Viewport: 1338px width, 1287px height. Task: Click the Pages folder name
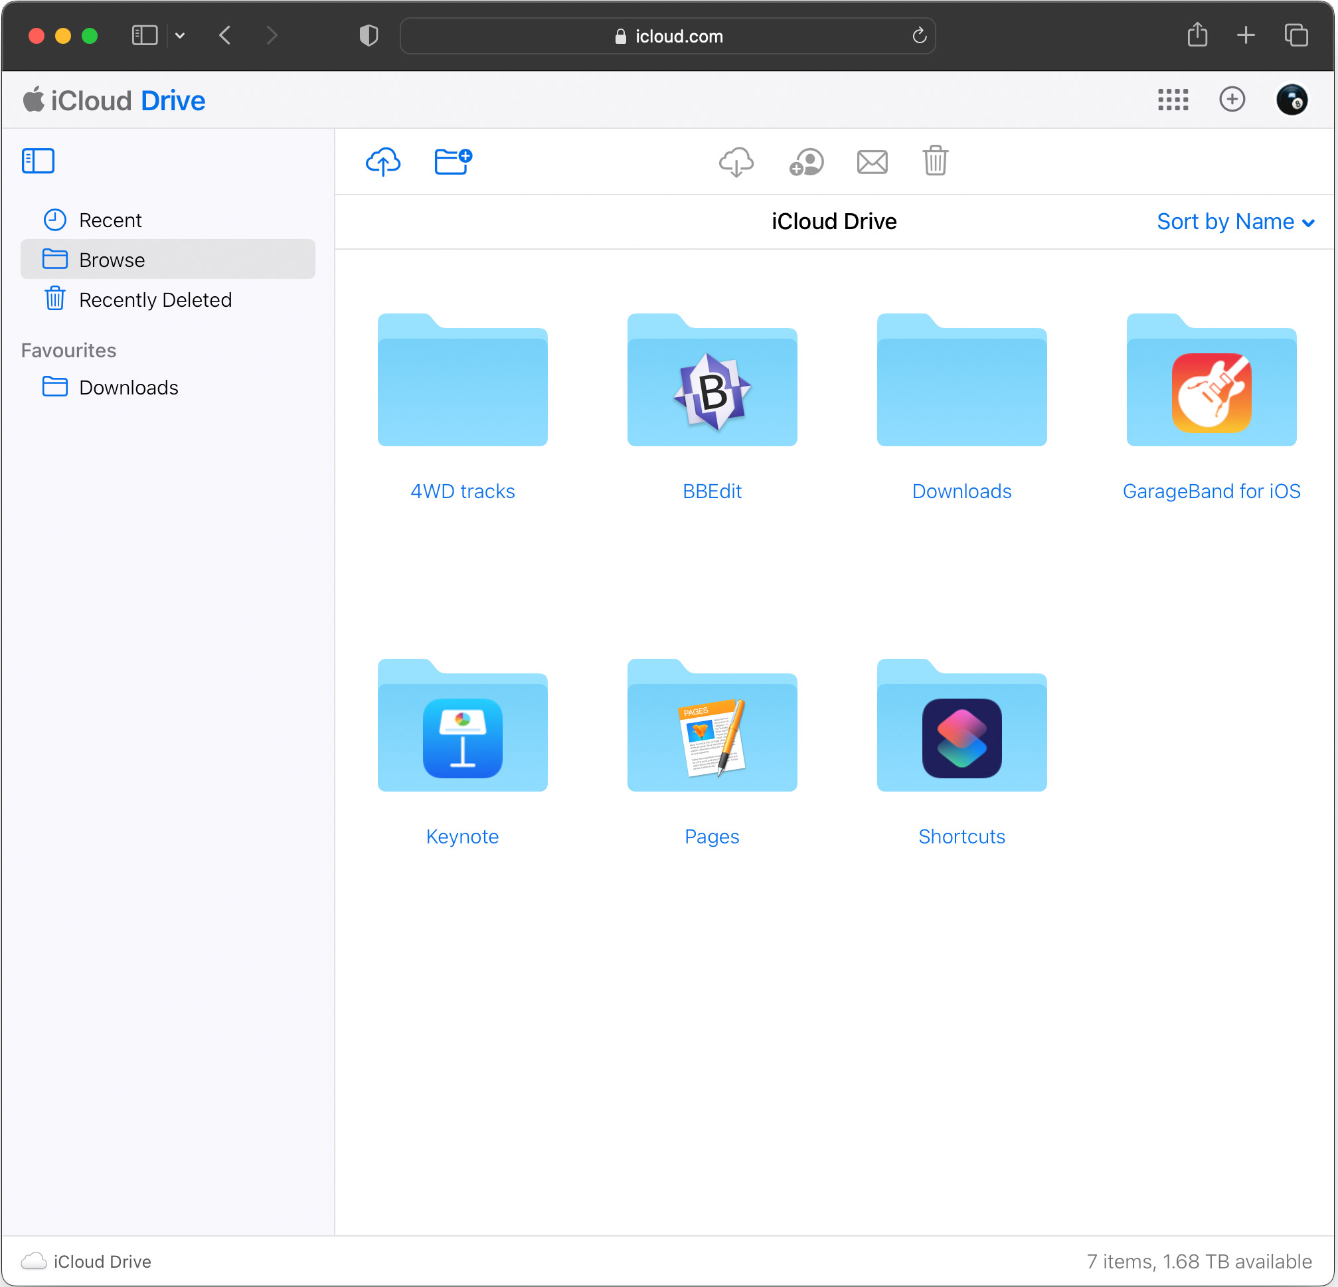(x=712, y=836)
